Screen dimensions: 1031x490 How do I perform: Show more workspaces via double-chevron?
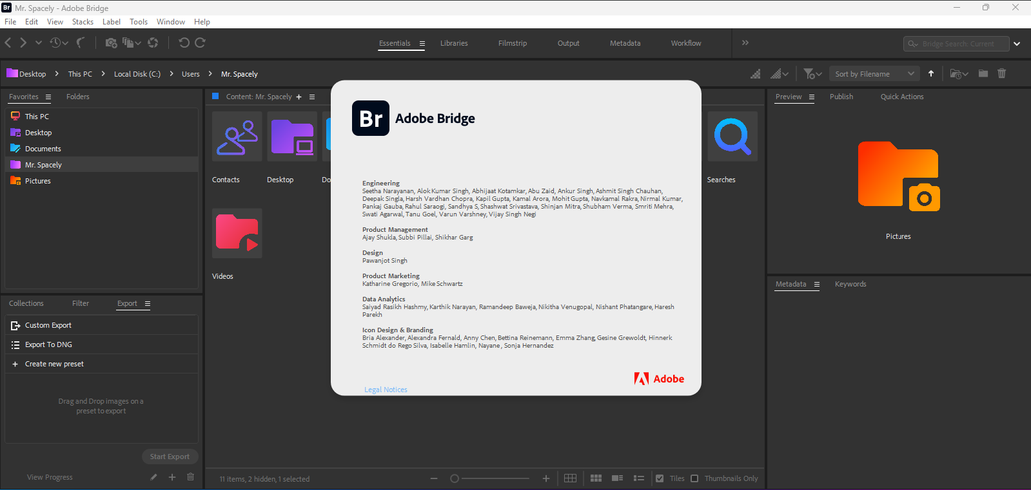[745, 42]
